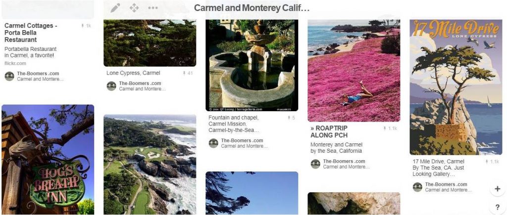Open the Hog's Breath Inn sign photo
Image resolution: width=507 pixels, height=215 pixels.
pos(48,160)
